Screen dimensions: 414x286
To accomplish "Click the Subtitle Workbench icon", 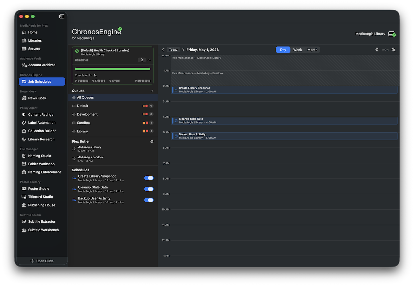I will click(24, 230).
